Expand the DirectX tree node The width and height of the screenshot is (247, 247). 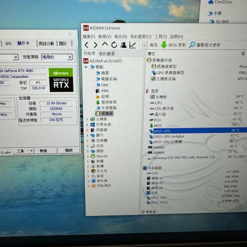pyautogui.click(x=88, y=156)
